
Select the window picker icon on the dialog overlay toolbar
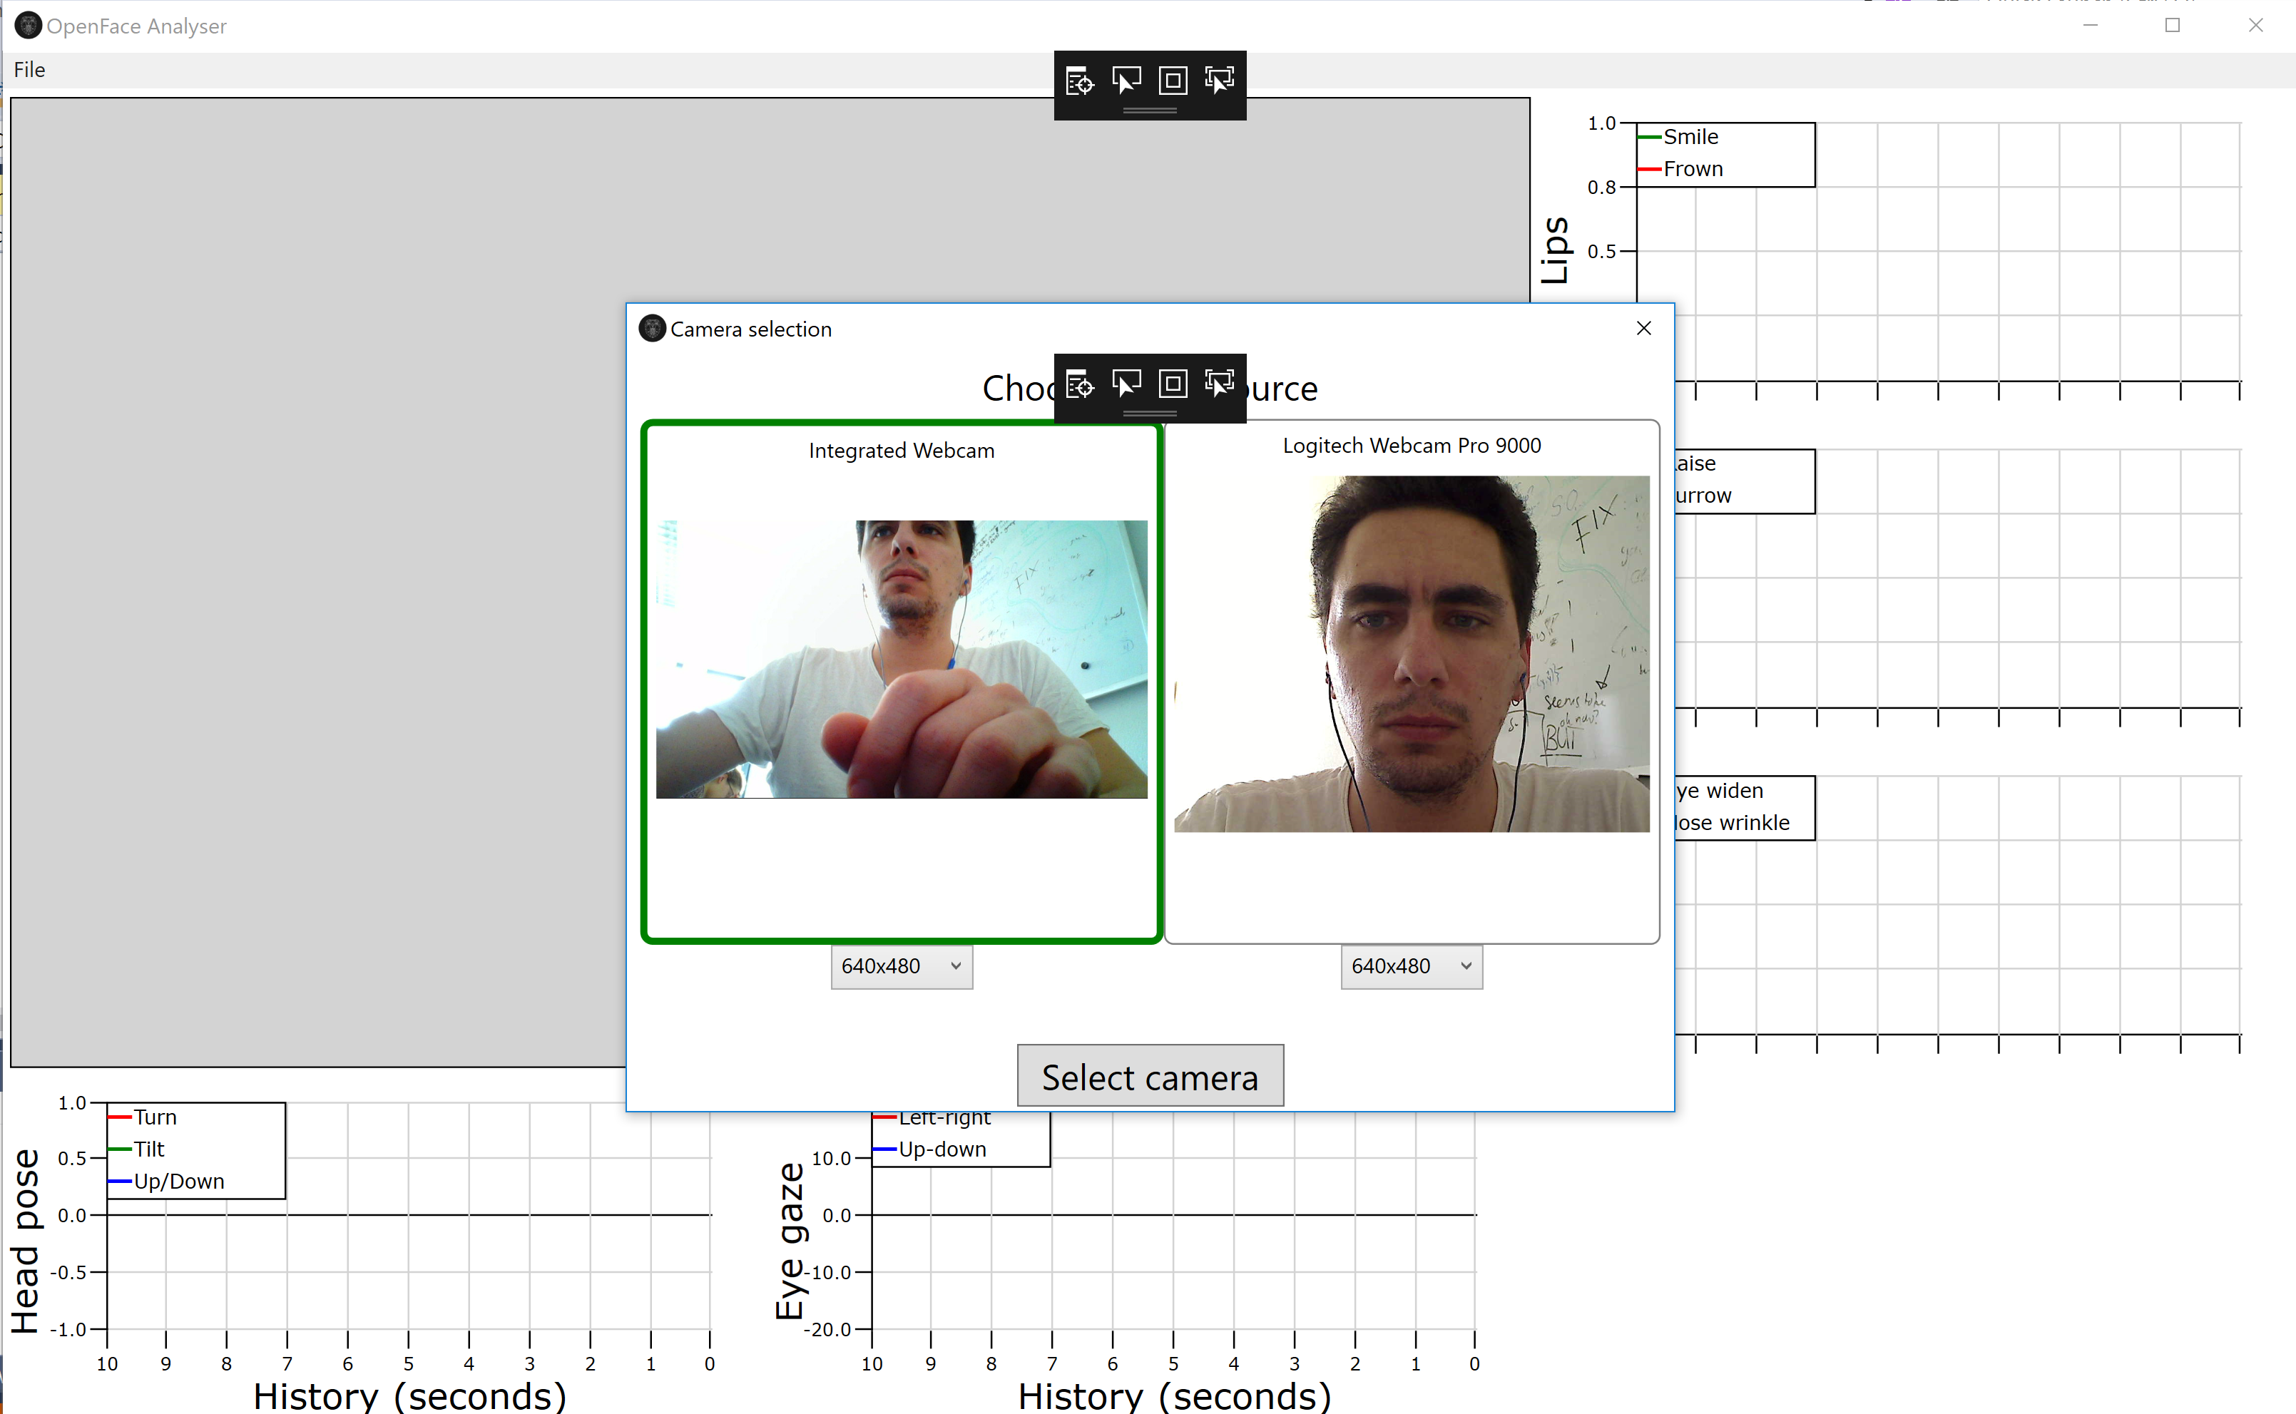[x=1127, y=384]
